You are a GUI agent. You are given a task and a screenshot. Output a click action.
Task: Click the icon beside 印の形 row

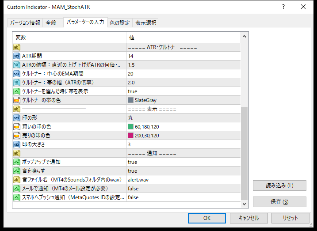[x=17, y=118]
